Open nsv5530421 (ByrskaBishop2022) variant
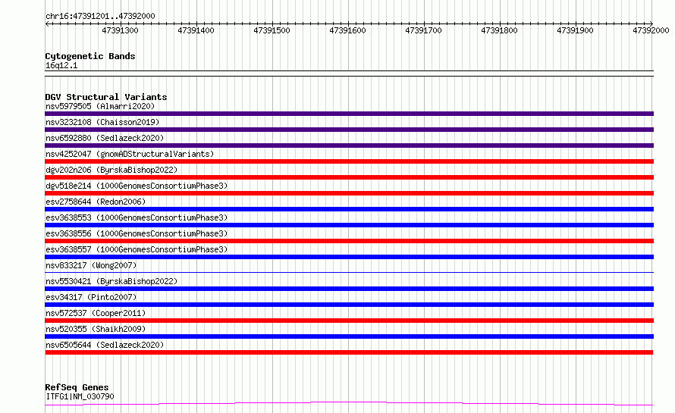The height and width of the screenshot is (413, 675). point(111,281)
